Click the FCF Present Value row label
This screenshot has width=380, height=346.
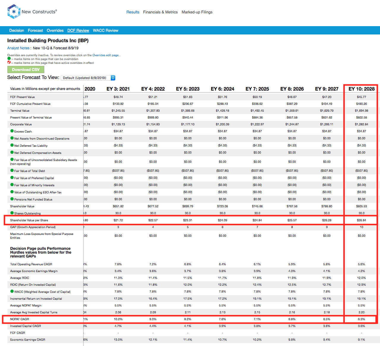pyautogui.click(x=23, y=97)
